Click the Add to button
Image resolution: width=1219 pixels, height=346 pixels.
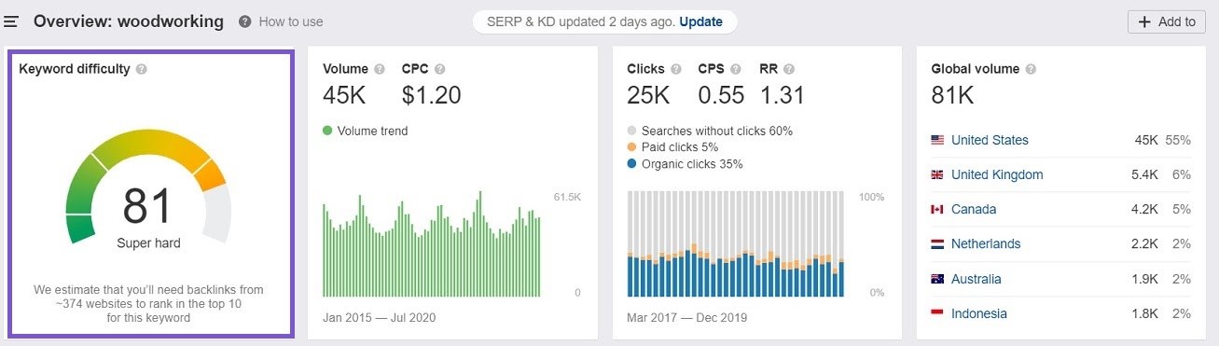click(1167, 22)
